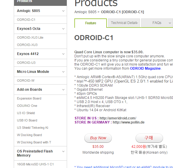Select ODUINO One add-on board
Image resolution: width=173 pixels, height=168 pixels.
pyautogui.click(x=27, y=106)
